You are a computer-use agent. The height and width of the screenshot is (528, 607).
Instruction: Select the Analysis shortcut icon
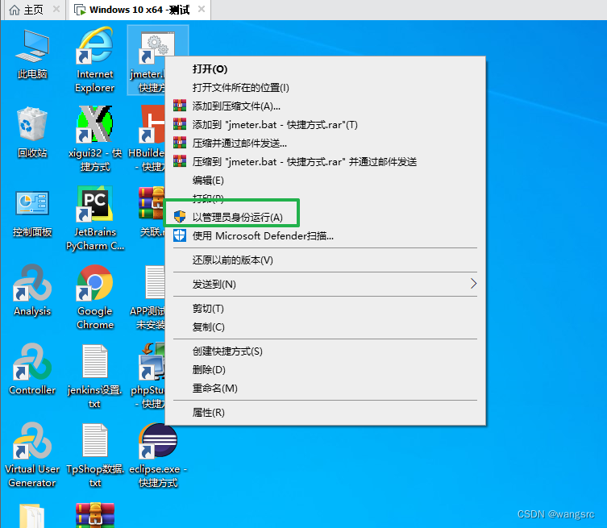coord(32,283)
